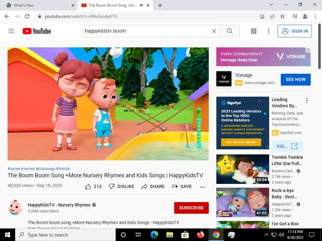
Task: Mute tab via speaker icon on tab
Action: tap(141, 5)
